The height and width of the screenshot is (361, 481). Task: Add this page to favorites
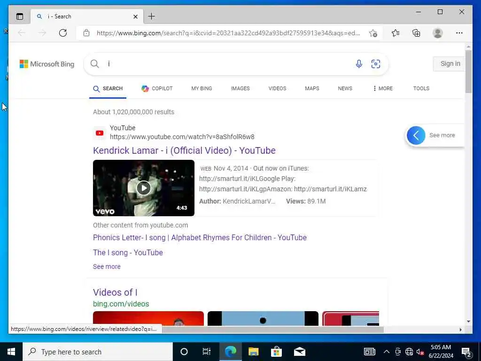point(373,33)
